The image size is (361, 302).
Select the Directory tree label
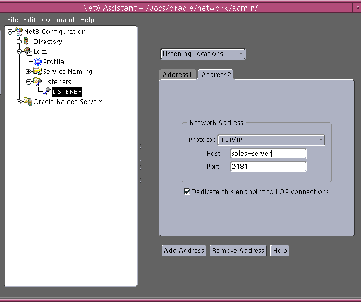[x=48, y=42]
